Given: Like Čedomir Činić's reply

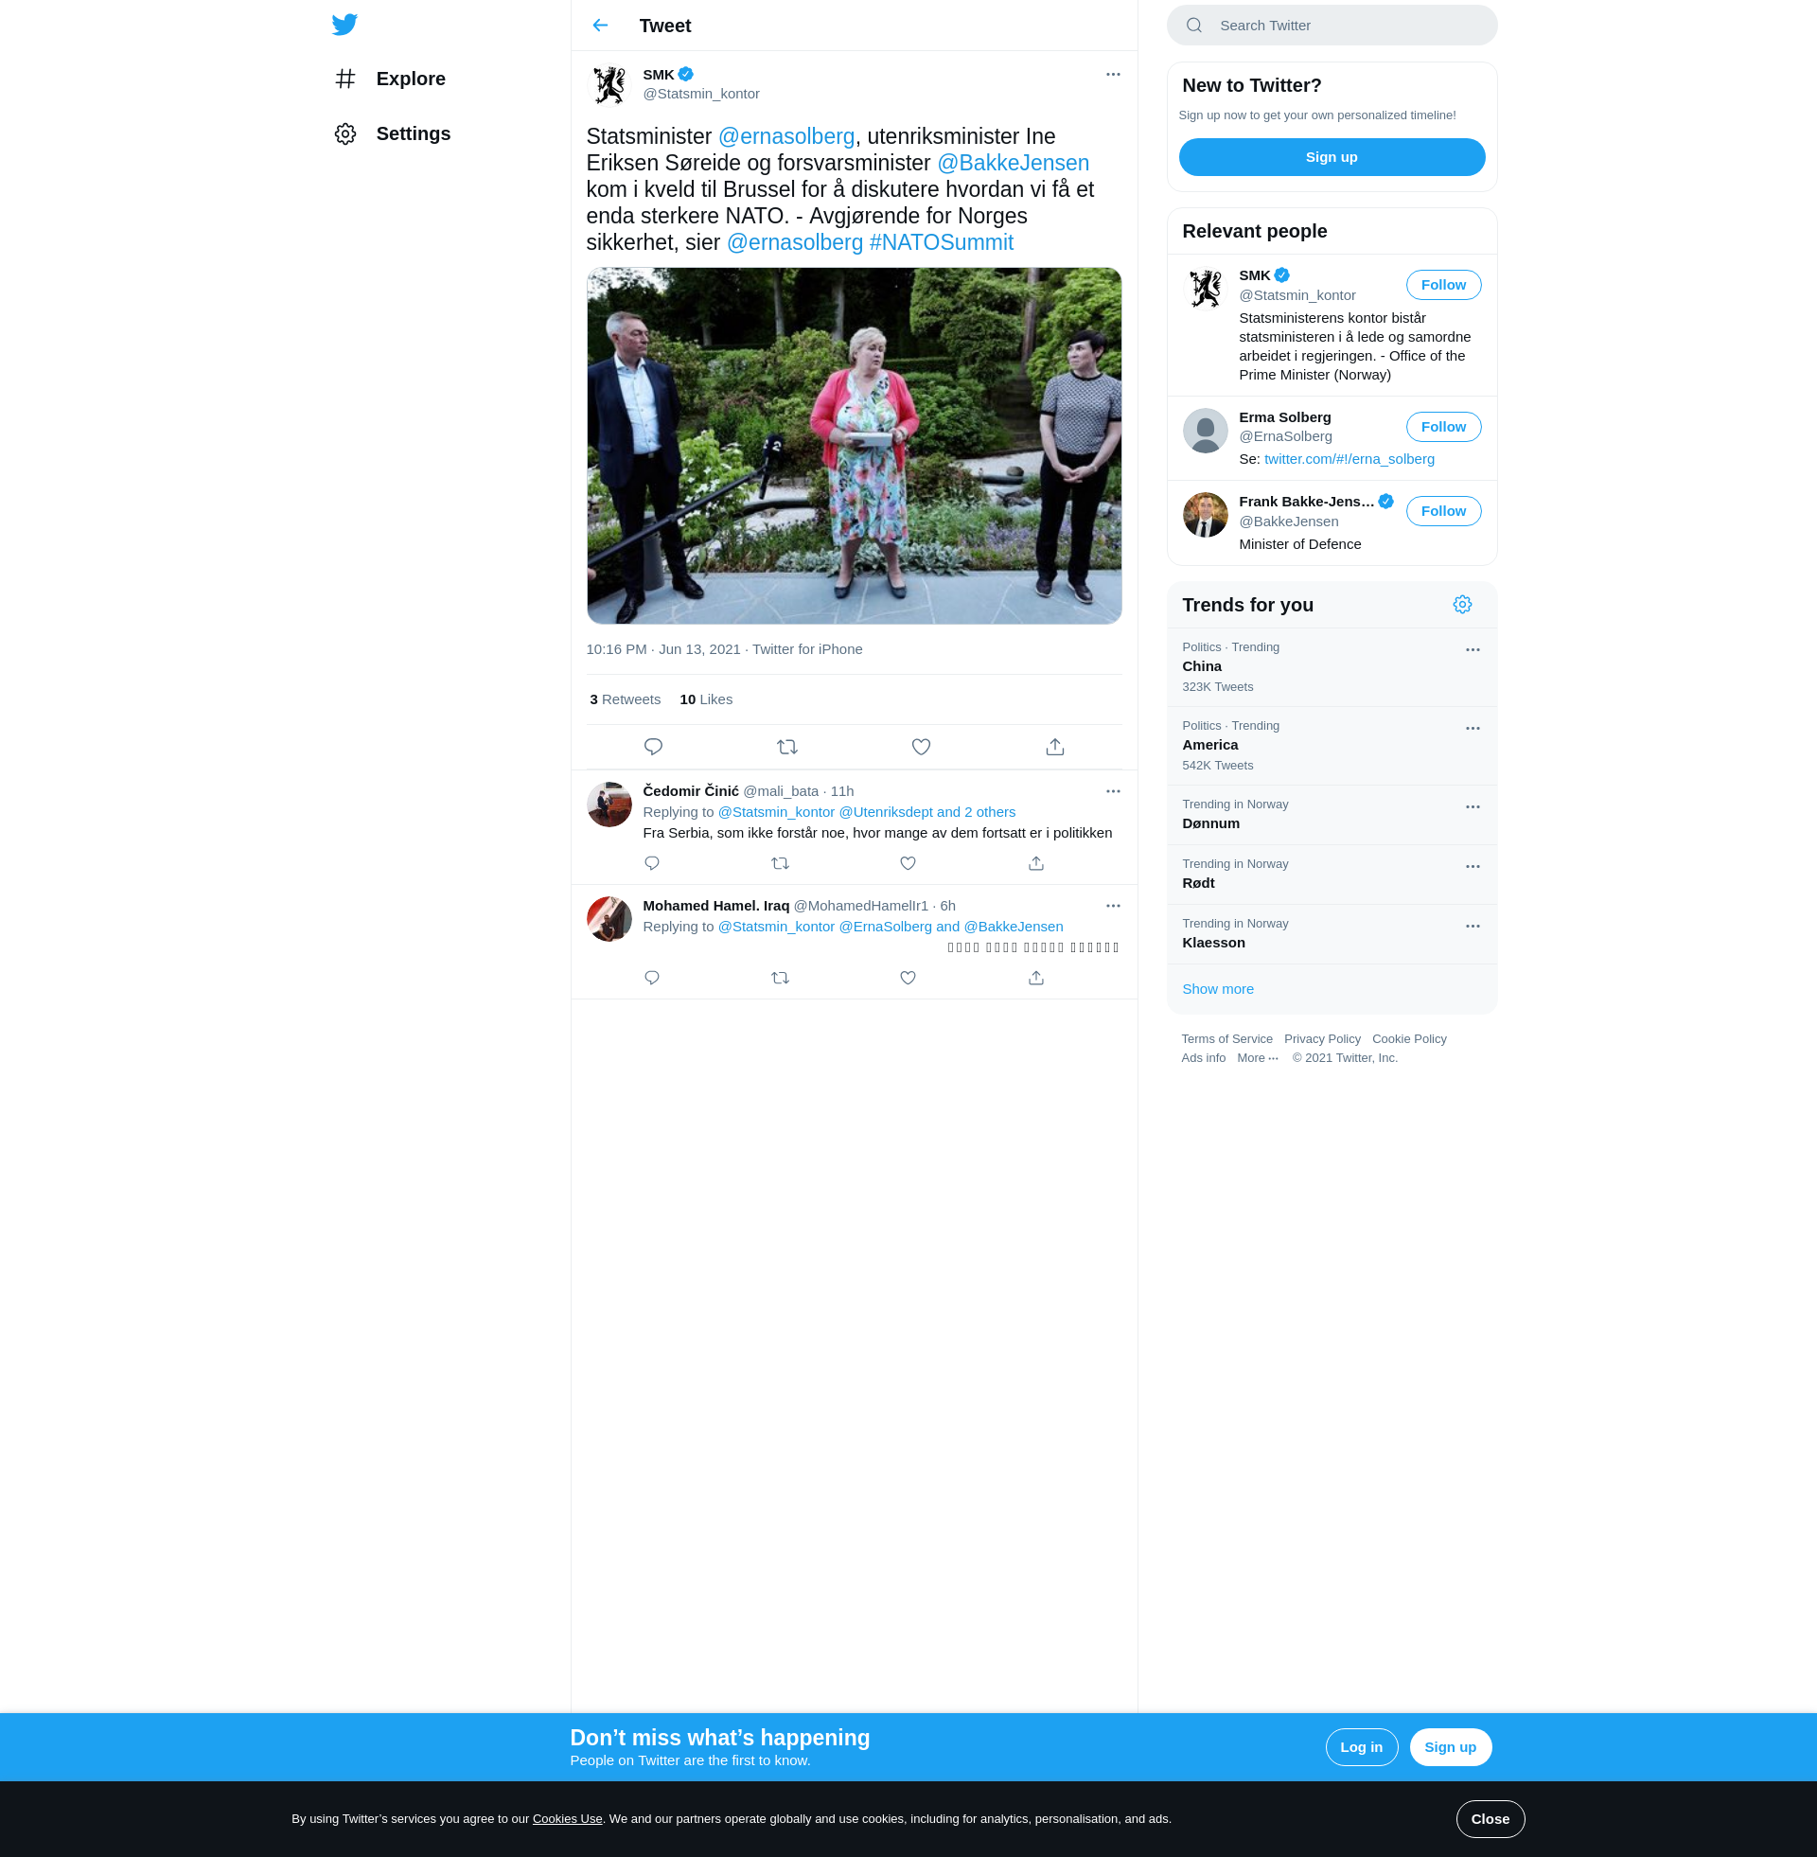Looking at the screenshot, I should [x=908, y=863].
